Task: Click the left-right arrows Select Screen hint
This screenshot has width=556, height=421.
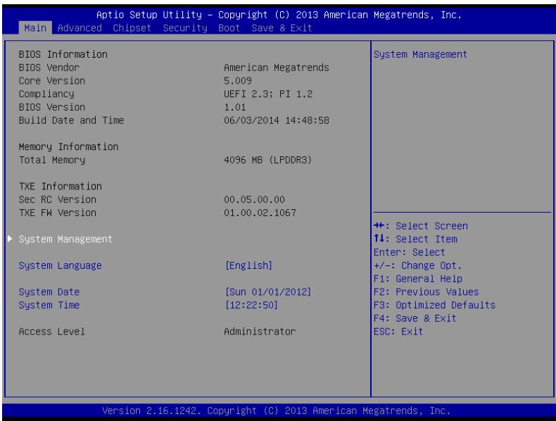Action: [421, 226]
